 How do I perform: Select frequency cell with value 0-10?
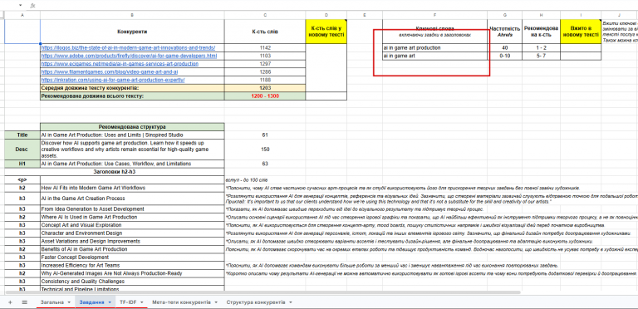pos(505,56)
